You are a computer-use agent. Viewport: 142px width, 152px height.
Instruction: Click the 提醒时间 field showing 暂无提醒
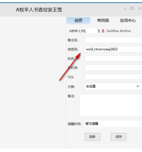(113, 124)
